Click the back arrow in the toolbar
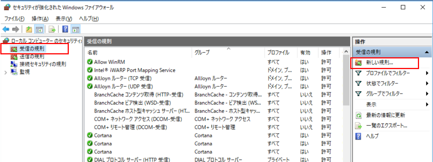 6,29
